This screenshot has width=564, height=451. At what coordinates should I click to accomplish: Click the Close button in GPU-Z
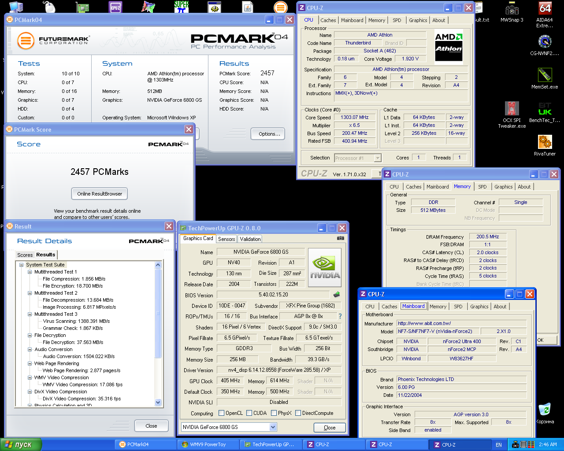point(330,428)
